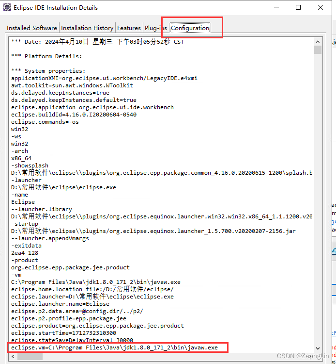Click the Eclipse icon in the title bar

tap(7, 7)
